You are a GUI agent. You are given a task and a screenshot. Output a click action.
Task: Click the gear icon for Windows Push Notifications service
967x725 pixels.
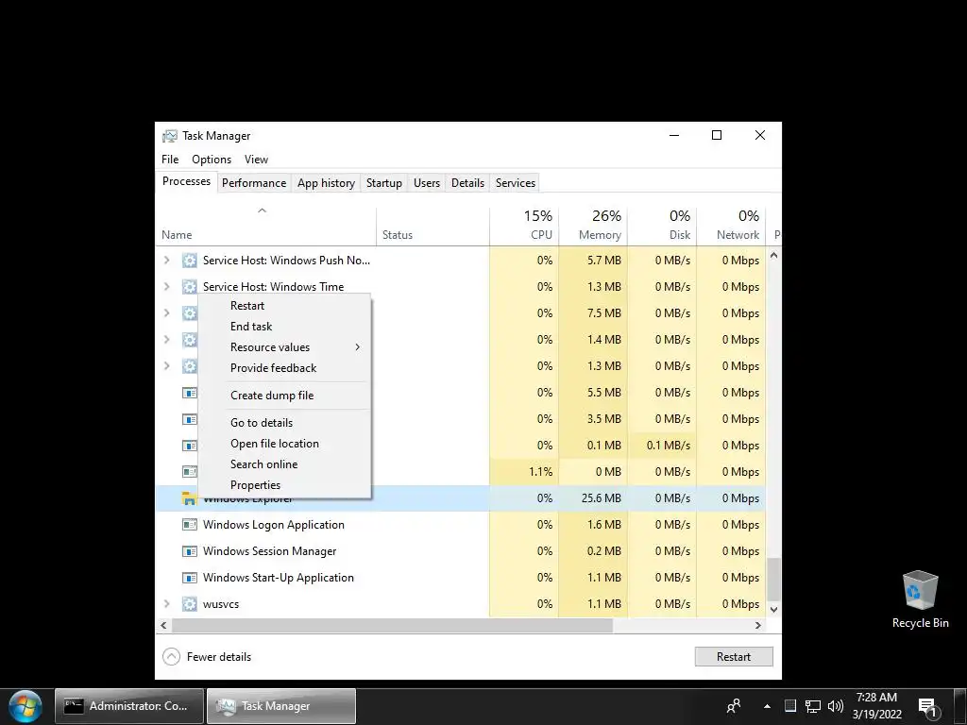[x=189, y=261]
